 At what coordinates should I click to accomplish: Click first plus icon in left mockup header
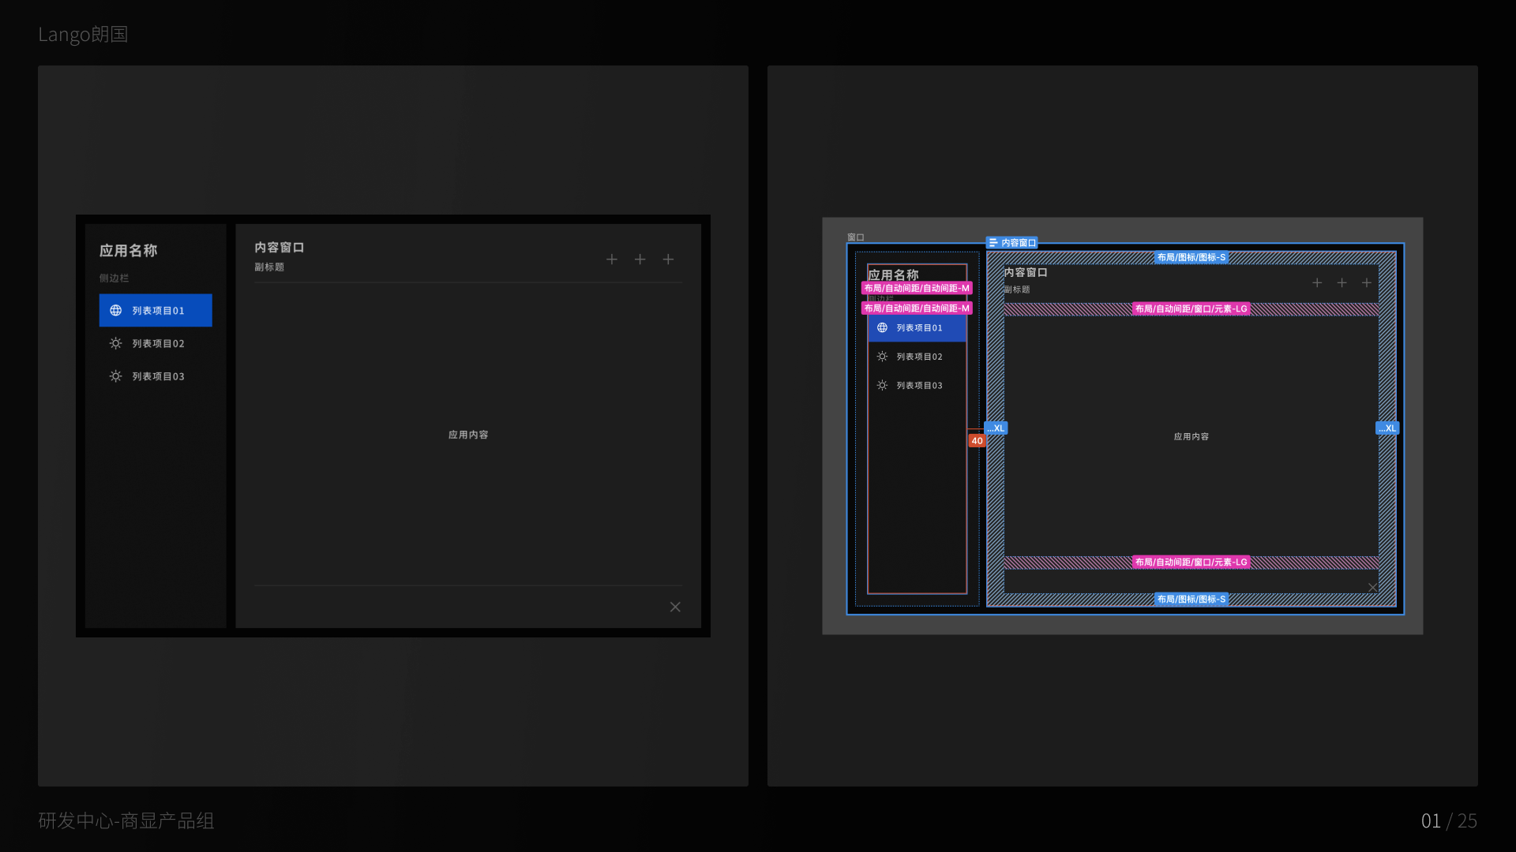(611, 260)
